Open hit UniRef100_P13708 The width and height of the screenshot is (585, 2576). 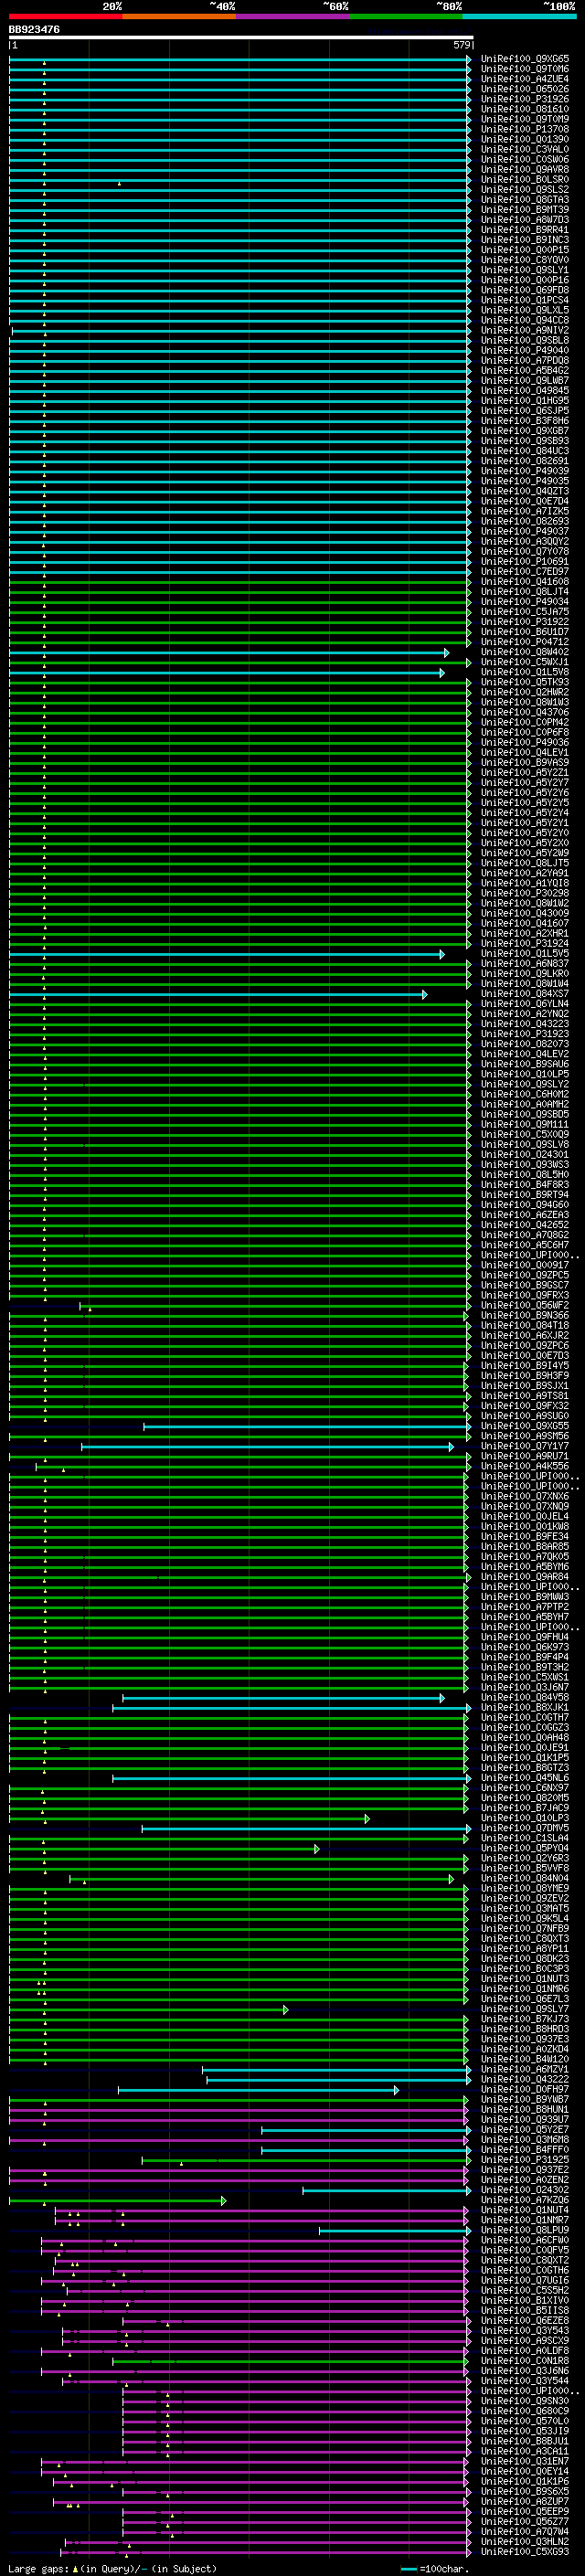(x=525, y=129)
